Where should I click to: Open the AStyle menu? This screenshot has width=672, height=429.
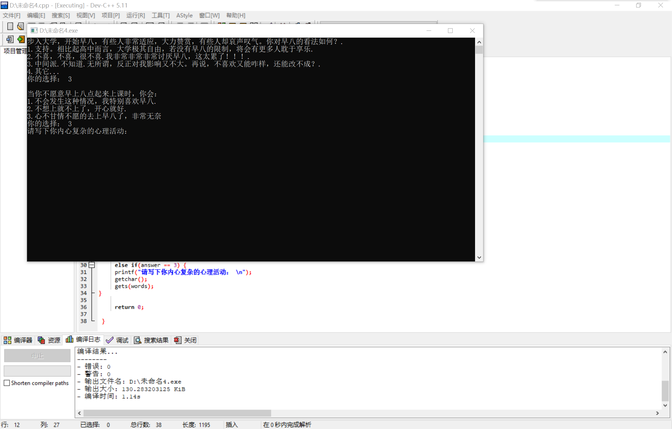pos(184,15)
